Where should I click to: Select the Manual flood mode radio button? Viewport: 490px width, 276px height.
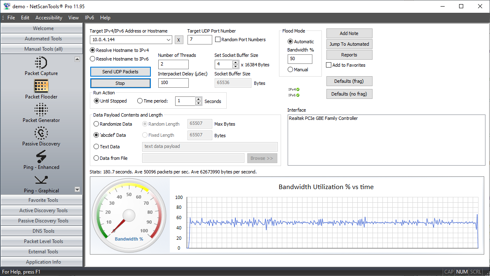291,70
